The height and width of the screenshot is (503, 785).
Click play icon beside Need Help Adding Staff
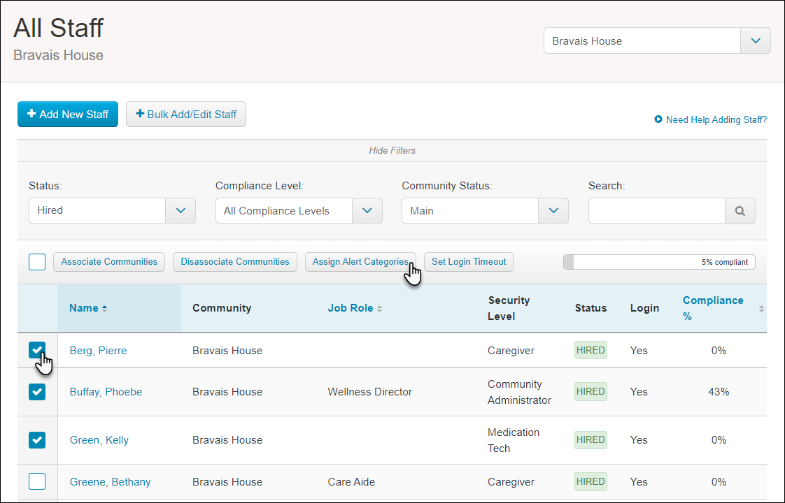658,119
